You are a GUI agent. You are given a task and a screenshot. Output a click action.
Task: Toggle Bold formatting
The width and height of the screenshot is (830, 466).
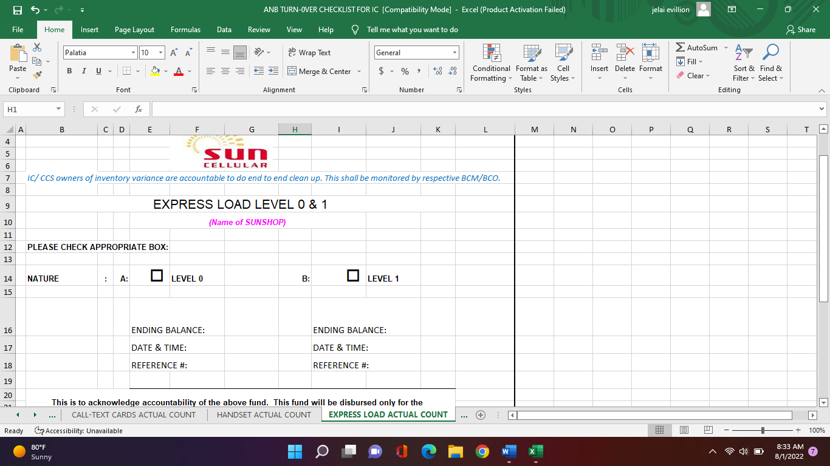click(x=69, y=71)
